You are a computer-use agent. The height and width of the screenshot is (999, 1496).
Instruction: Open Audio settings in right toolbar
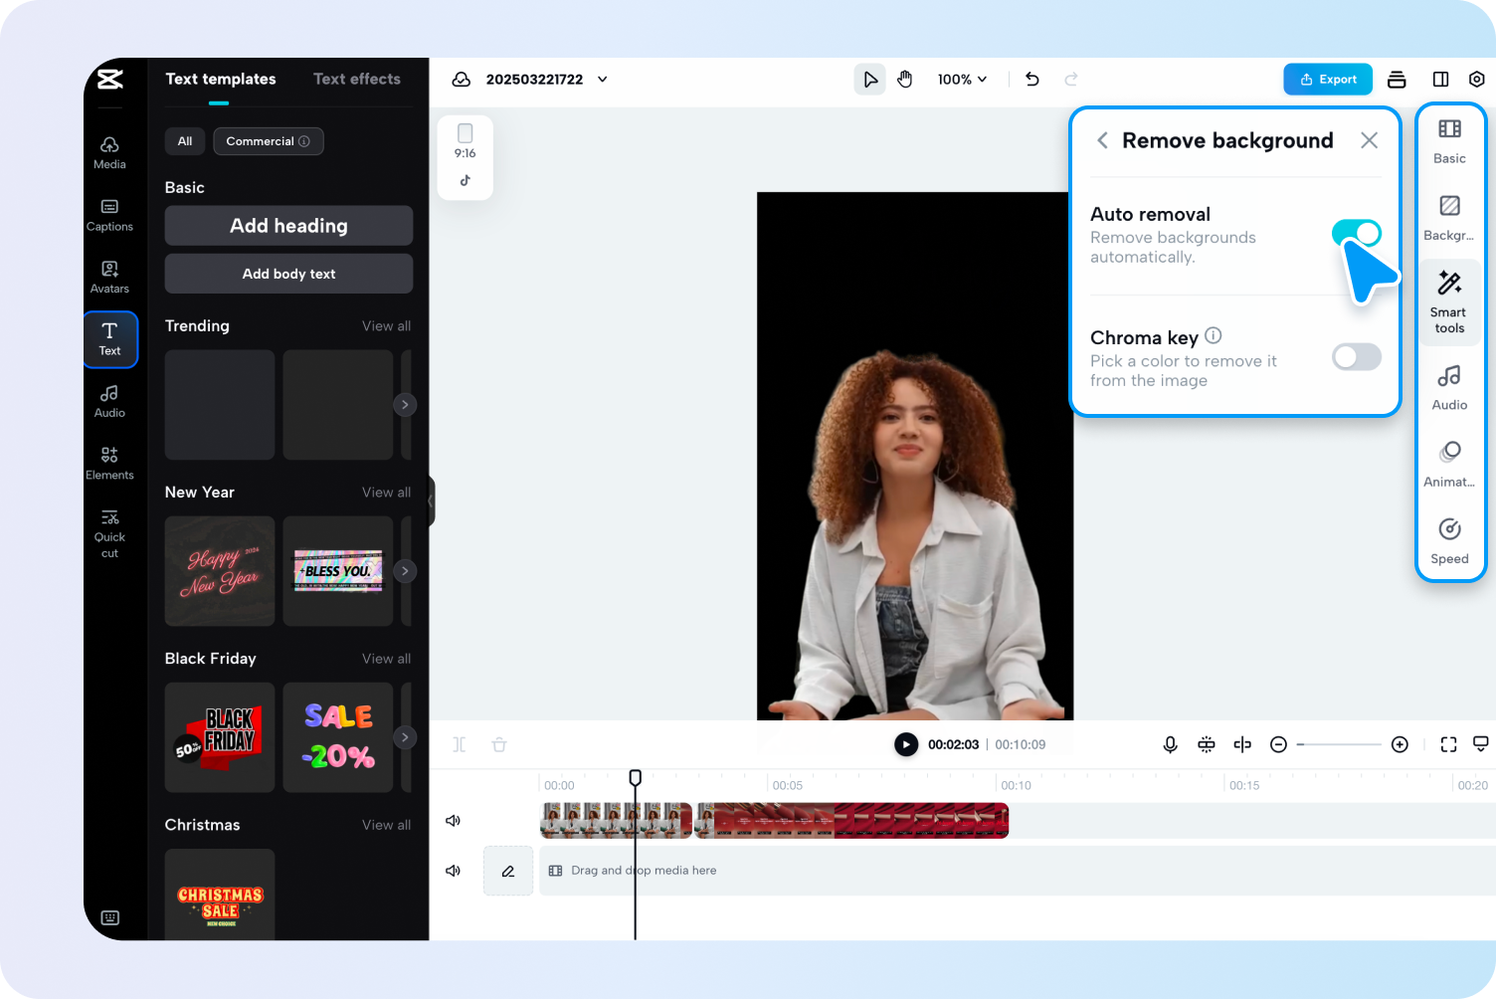coord(1449,387)
